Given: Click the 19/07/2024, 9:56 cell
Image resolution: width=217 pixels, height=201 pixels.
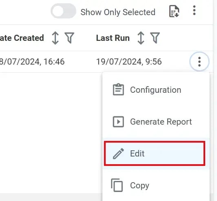Looking at the screenshot, I should [129, 62].
